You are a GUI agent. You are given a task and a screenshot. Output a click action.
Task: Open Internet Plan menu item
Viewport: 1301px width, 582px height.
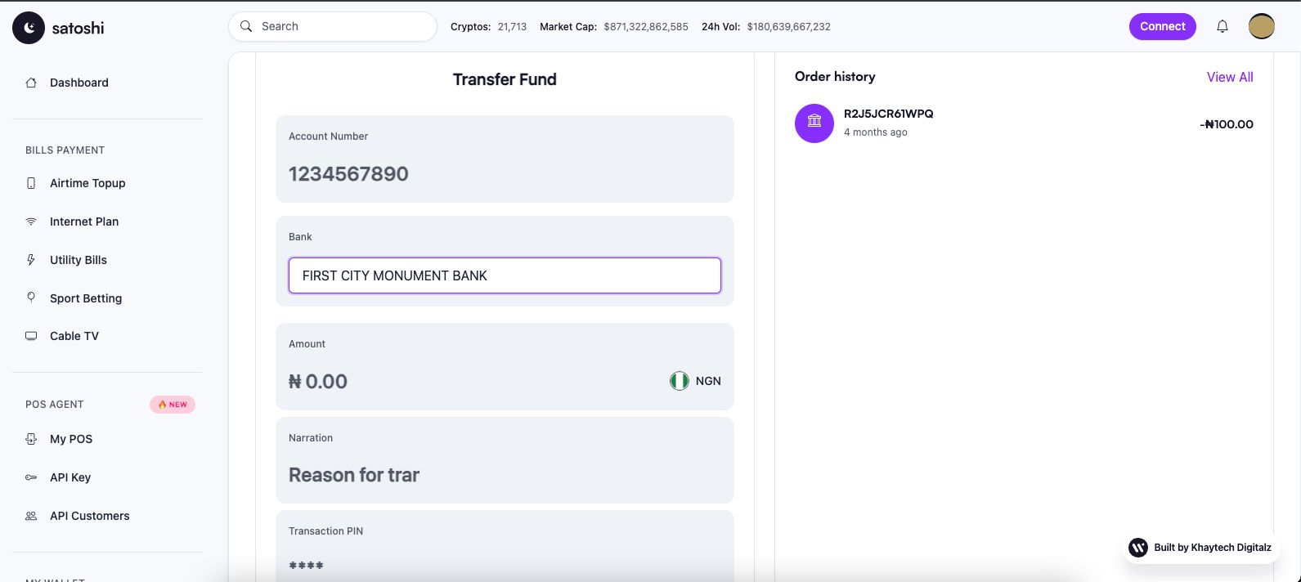point(83,222)
